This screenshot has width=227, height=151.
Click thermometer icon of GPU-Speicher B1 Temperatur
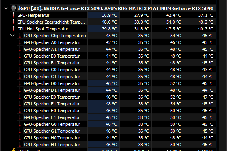[x=20, y=62]
